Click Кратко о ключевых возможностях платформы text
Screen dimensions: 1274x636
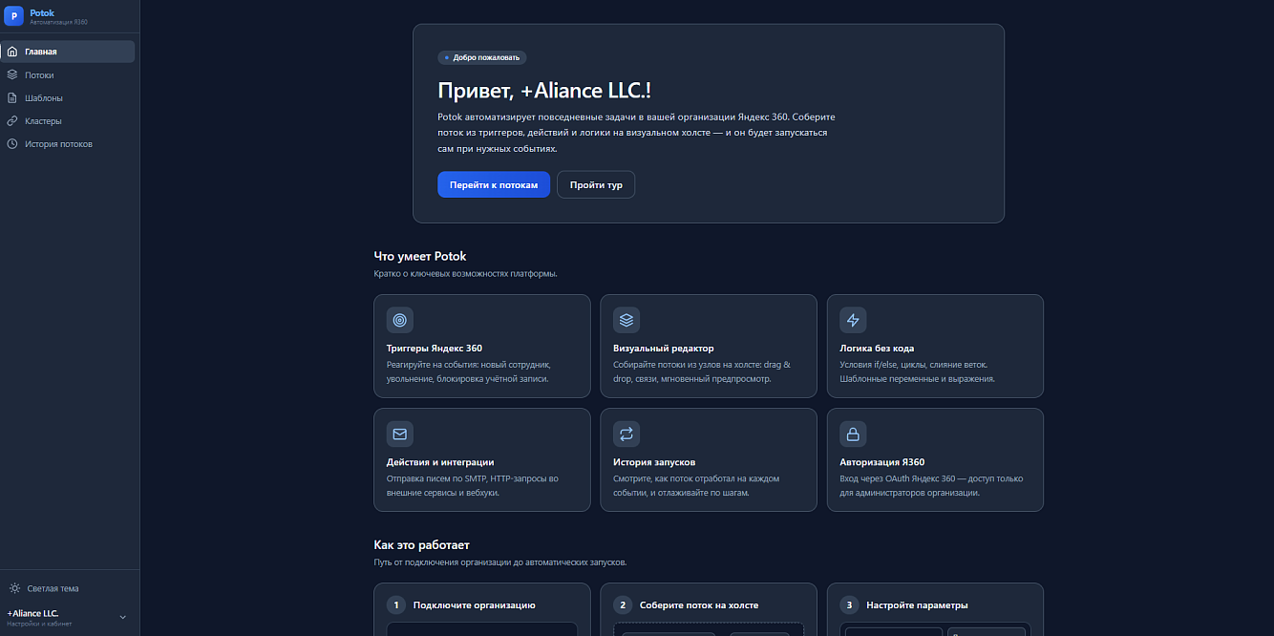pos(465,274)
